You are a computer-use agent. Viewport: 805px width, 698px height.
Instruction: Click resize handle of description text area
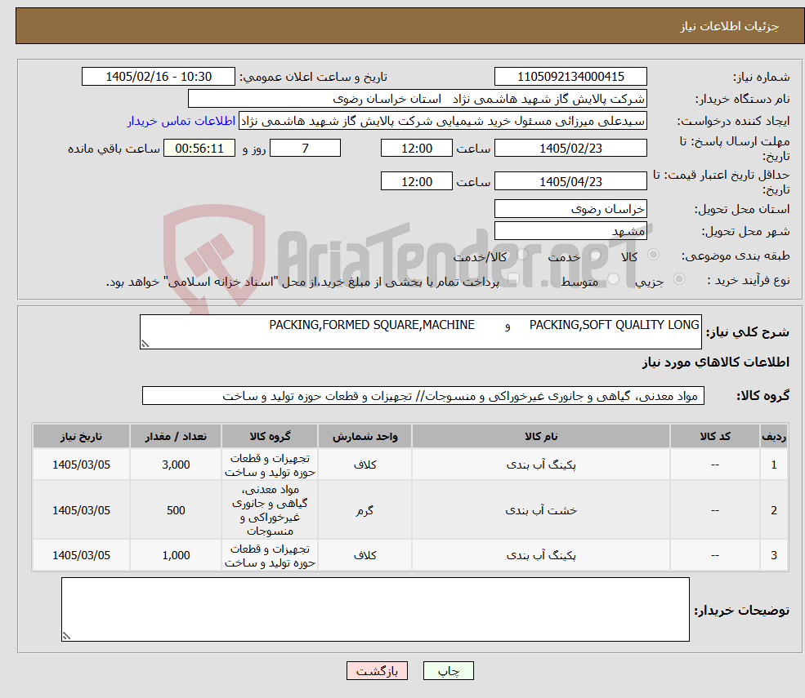[x=145, y=345]
